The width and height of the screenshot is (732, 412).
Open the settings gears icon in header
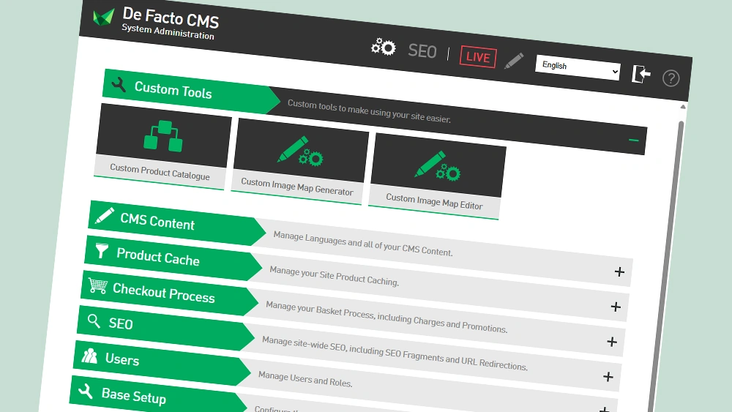coord(384,47)
